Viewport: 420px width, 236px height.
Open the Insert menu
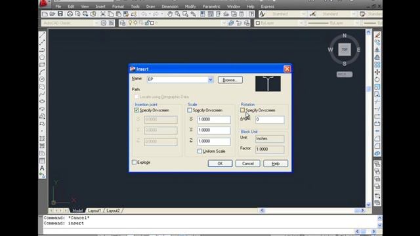pyautogui.click(x=100, y=7)
